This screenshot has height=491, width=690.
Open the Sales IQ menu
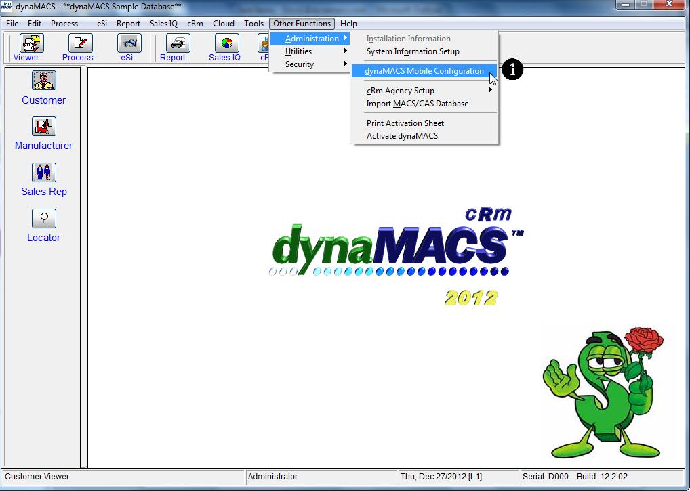click(x=164, y=24)
